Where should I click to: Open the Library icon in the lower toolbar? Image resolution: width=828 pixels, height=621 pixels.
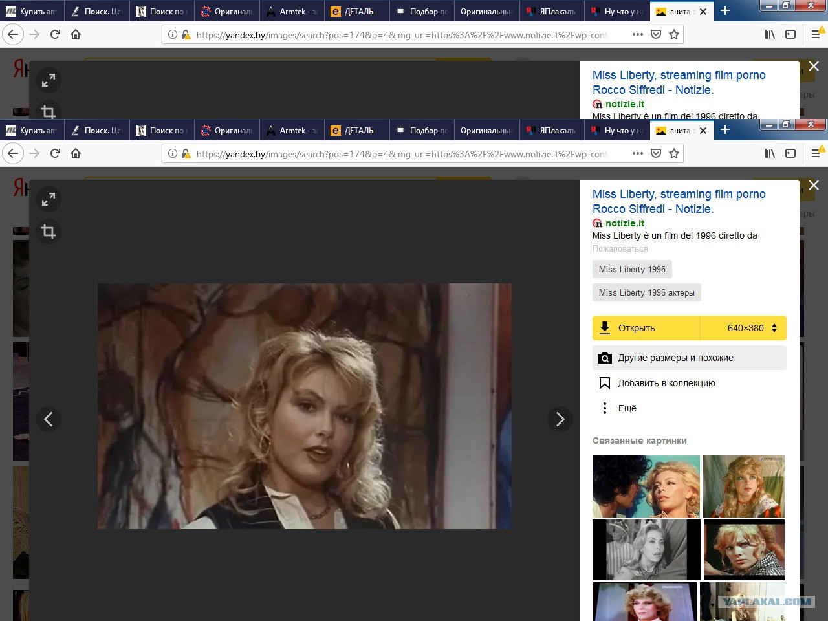click(770, 153)
